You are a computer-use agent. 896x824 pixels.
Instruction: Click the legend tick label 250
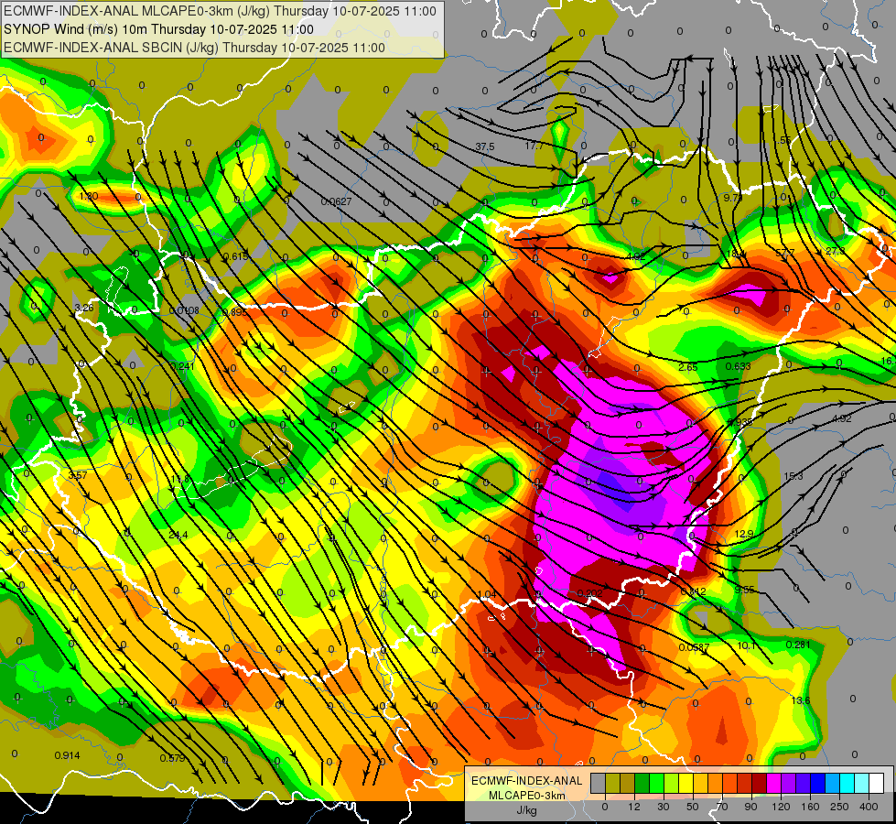839,807
